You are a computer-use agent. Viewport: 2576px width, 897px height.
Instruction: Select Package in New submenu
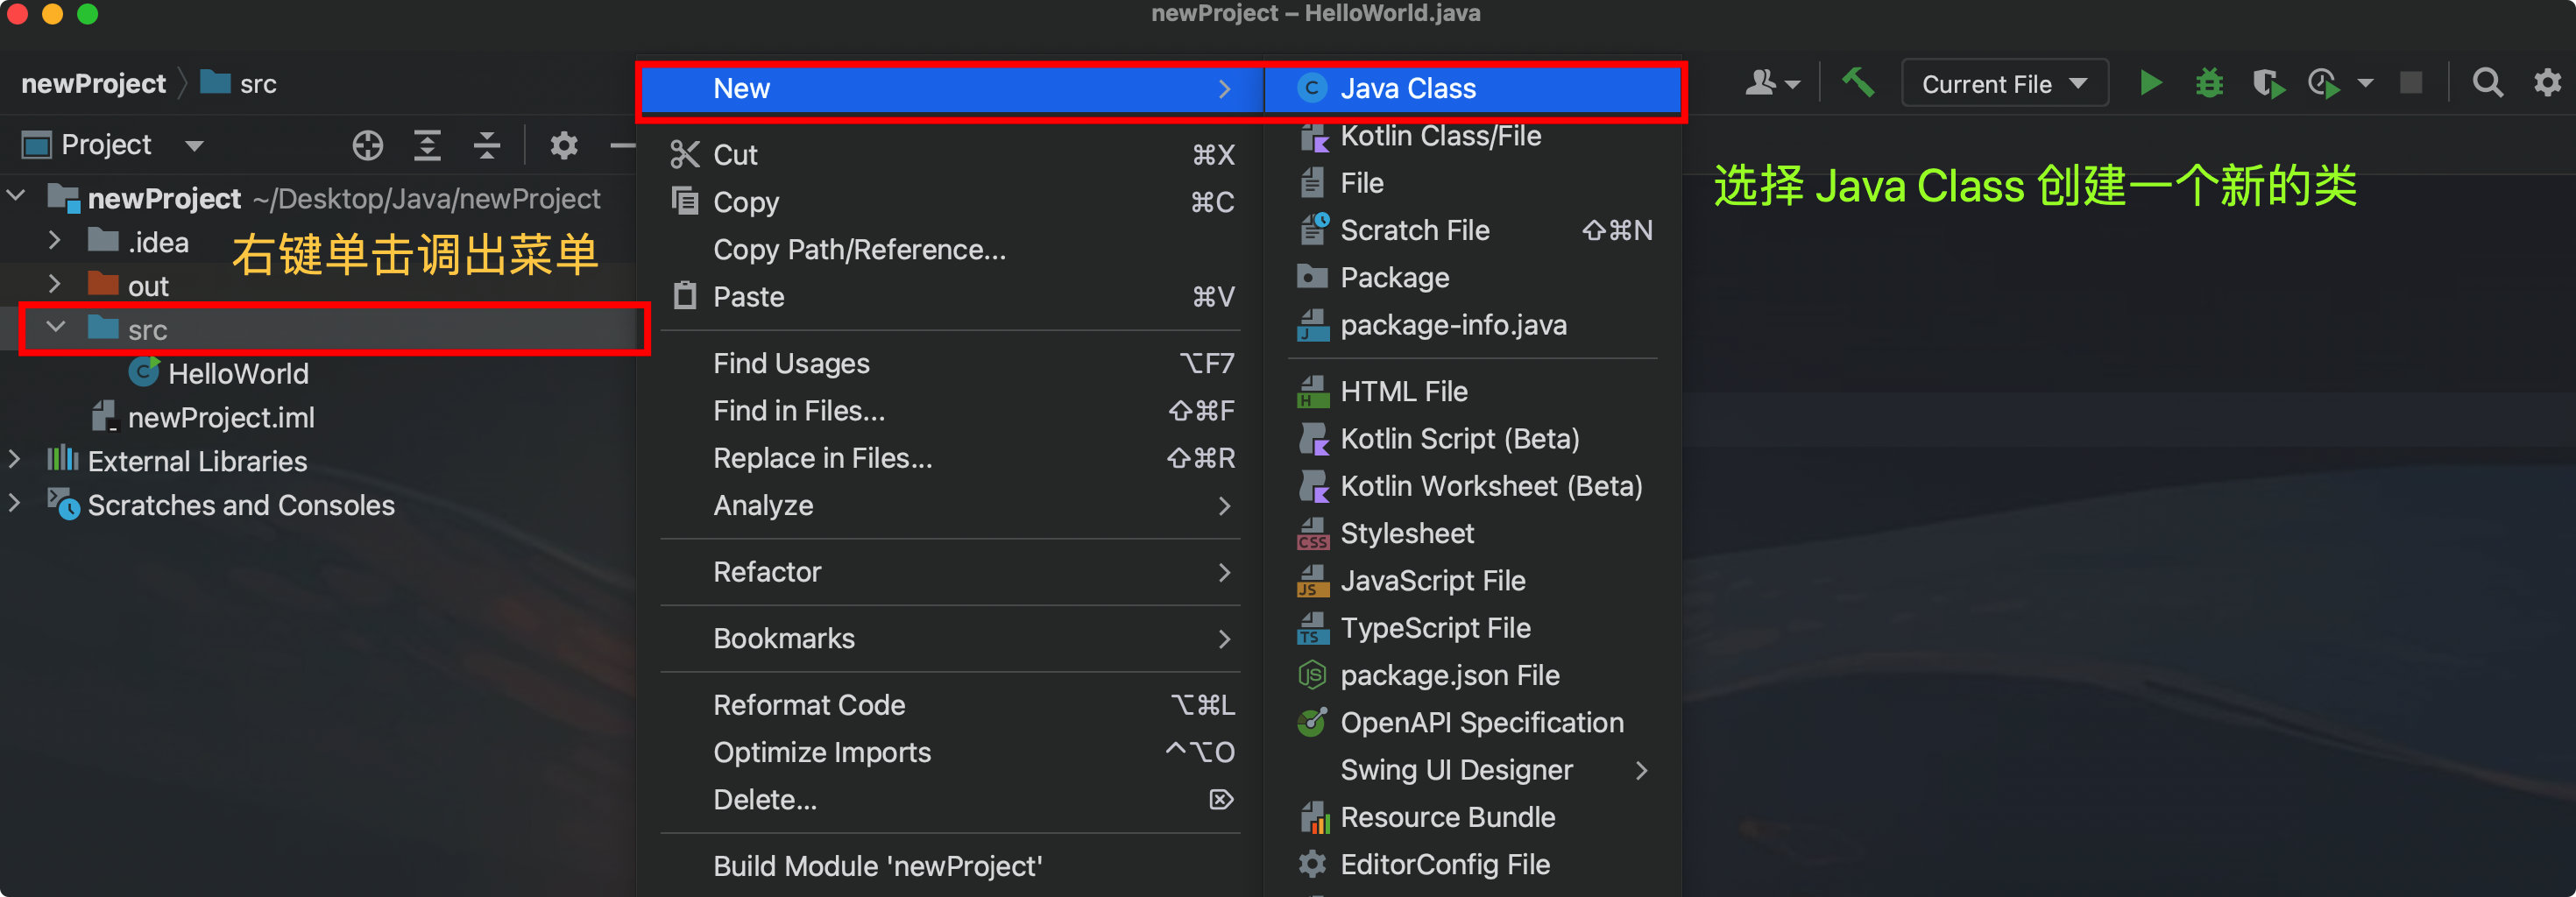[x=1473, y=277]
